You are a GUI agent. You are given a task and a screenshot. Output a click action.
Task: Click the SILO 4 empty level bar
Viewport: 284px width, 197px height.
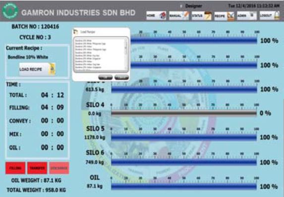pyautogui.click(x=184, y=113)
